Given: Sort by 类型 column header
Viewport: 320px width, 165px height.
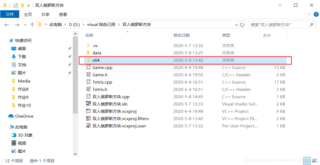Looking at the screenshot, I should coord(226,35).
